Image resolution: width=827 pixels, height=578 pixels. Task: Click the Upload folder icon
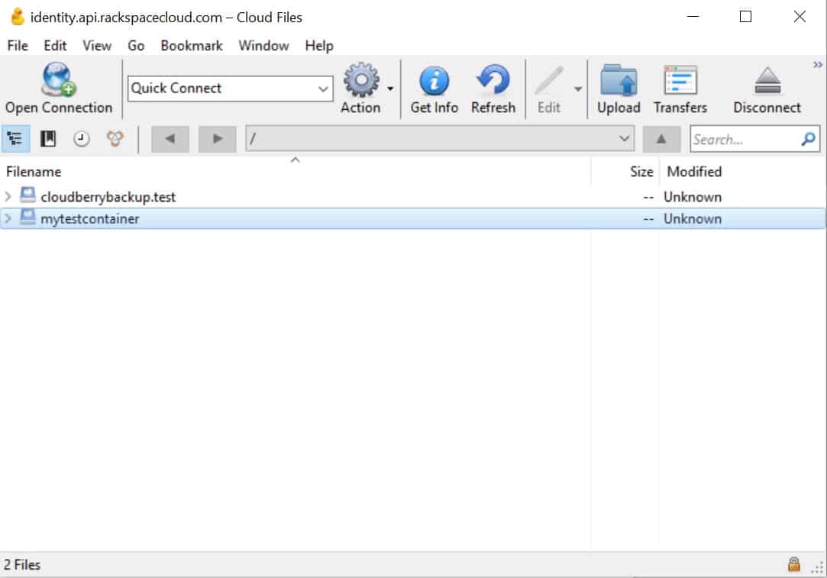pyautogui.click(x=619, y=80)
